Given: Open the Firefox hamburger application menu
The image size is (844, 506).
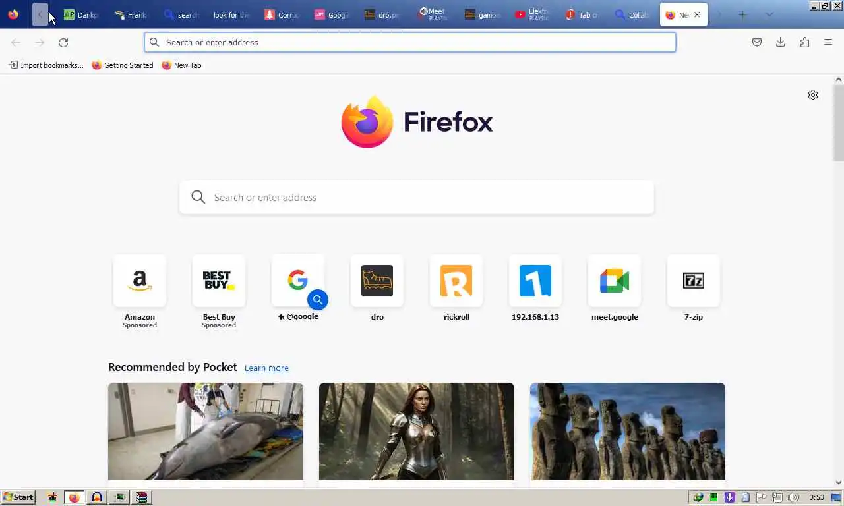Looking at the screenshot, I should [x=828, y=42].
